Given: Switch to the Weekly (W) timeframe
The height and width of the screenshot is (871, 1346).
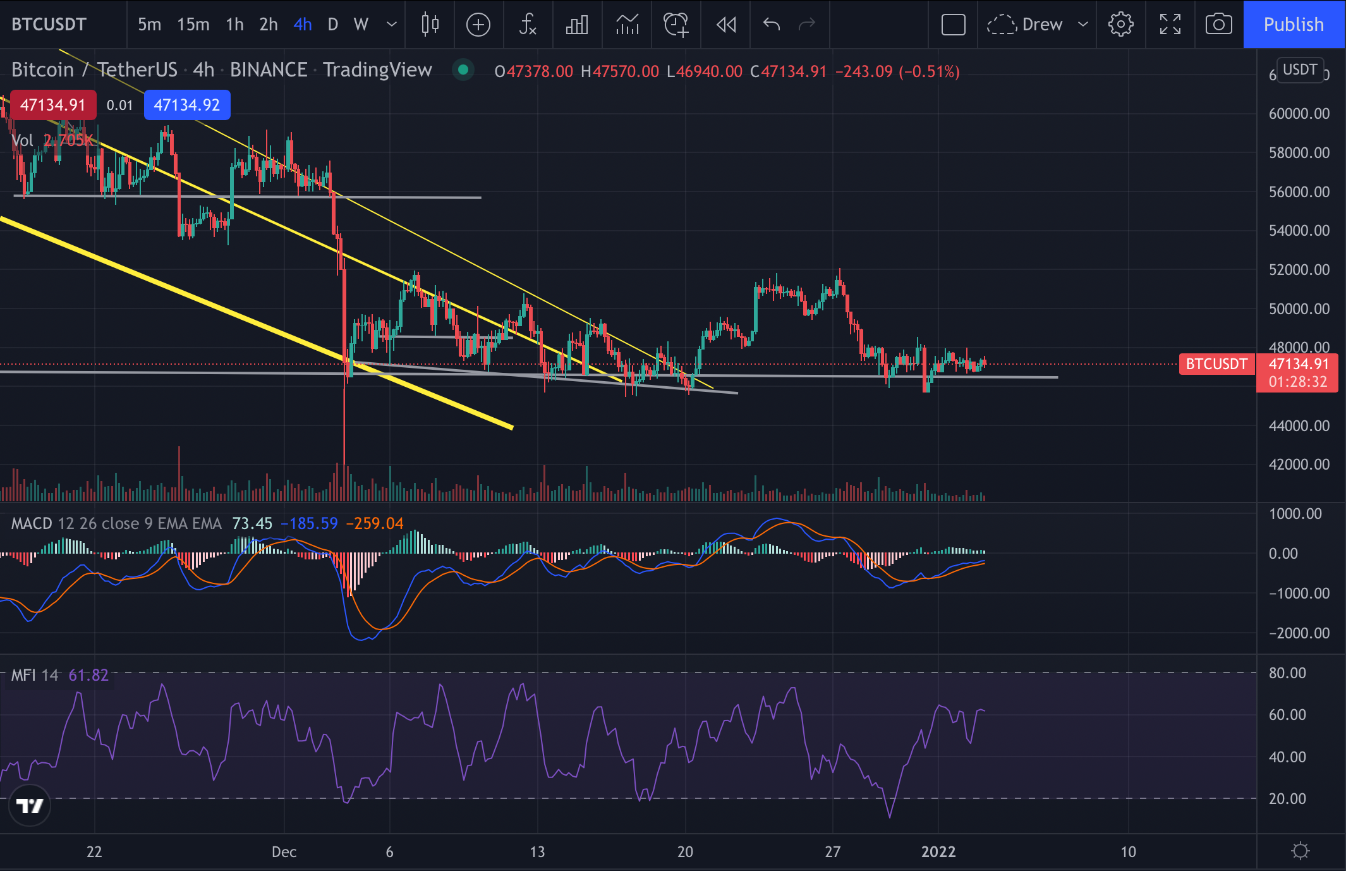Looking at the screenshot, I should coord(361,24).
